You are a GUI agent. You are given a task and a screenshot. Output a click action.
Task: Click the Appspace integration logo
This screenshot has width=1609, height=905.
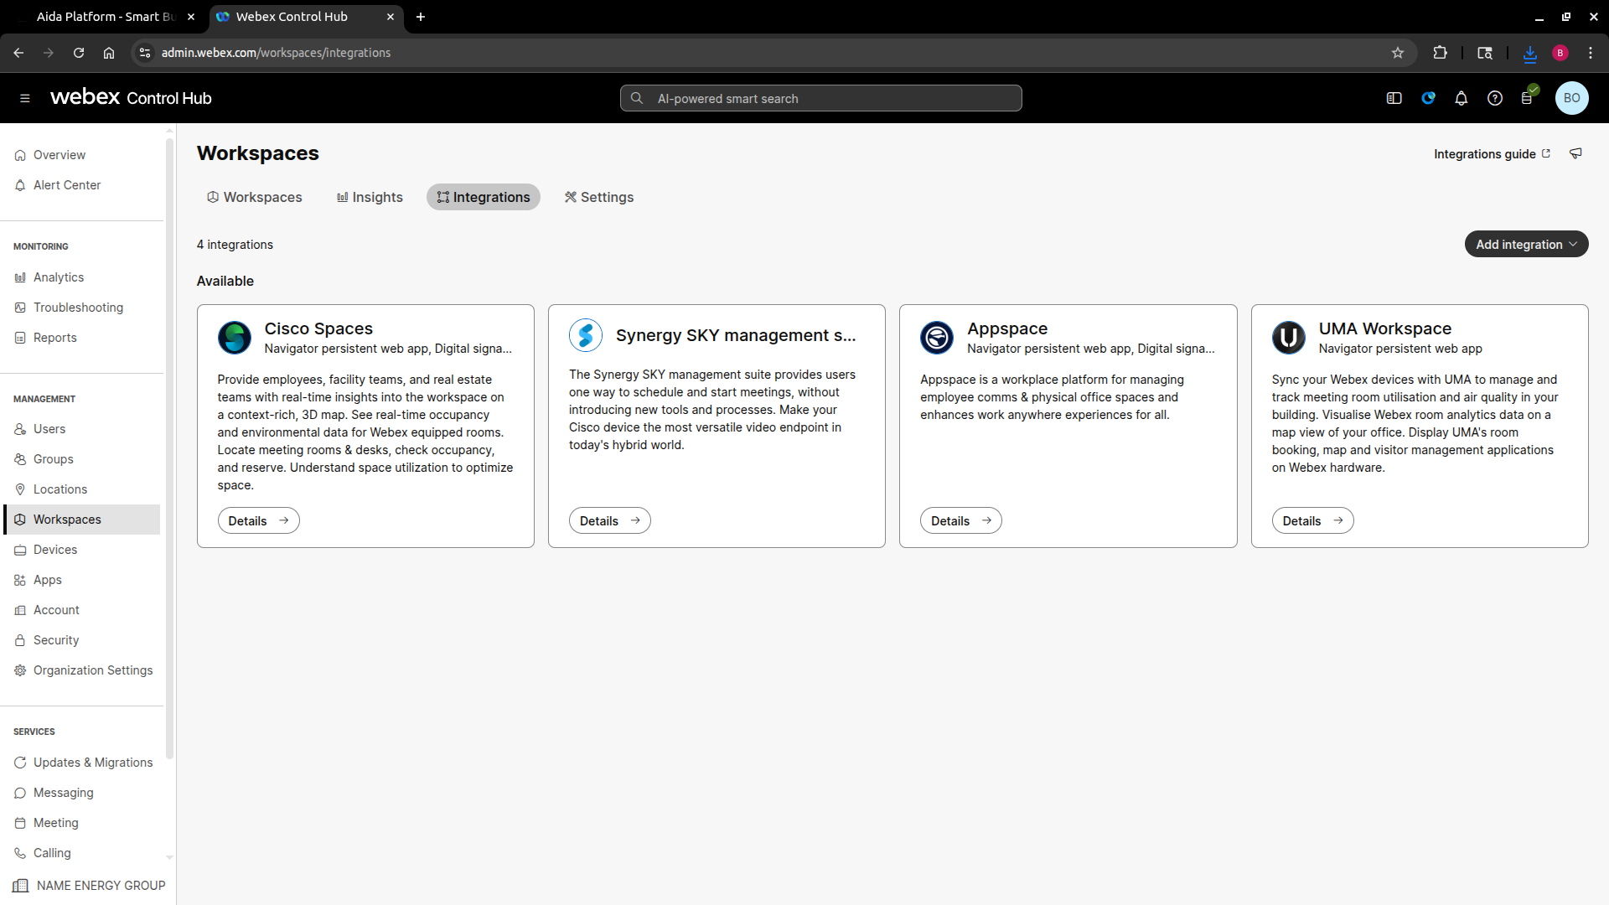pos(937,338)
